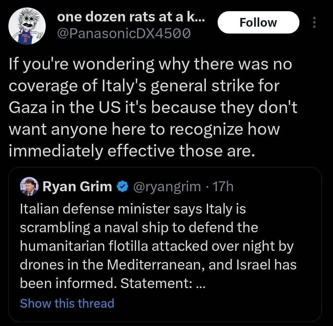
Task: Open the Show this thread link
Action: (x=67, y=303)
